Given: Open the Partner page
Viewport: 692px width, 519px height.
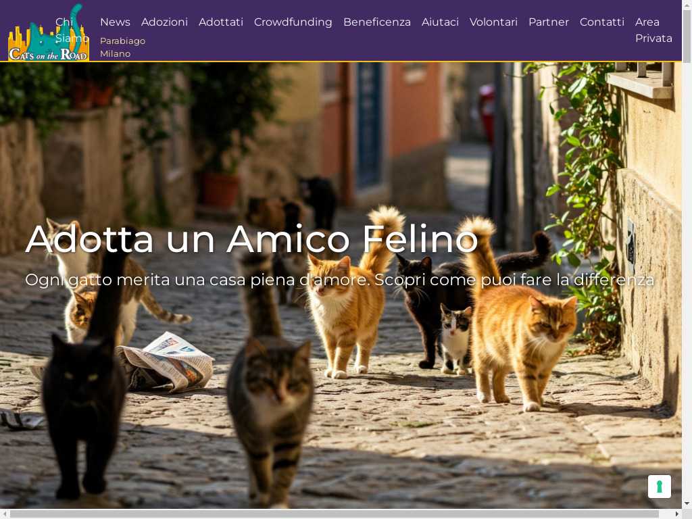Looking at the screenshot, I should 549,22.
